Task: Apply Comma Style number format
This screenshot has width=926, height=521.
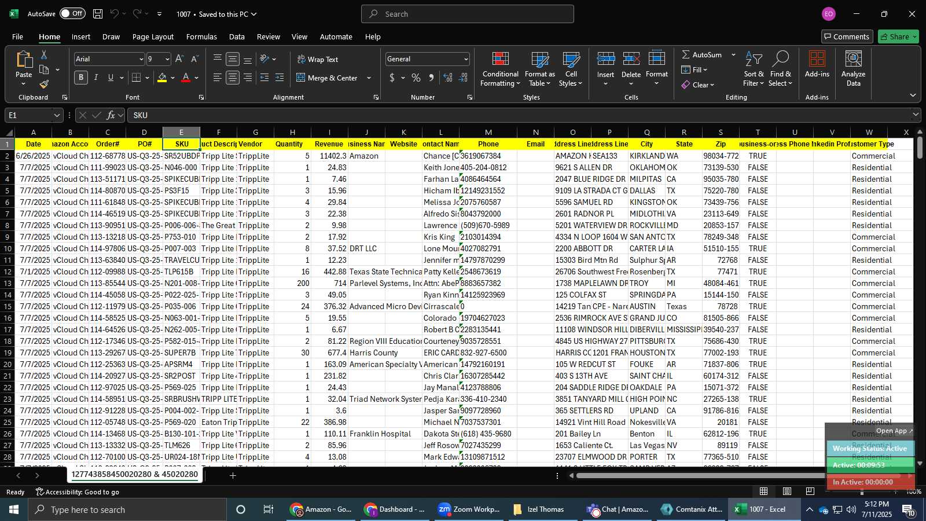Action: (x=431, y=78)
